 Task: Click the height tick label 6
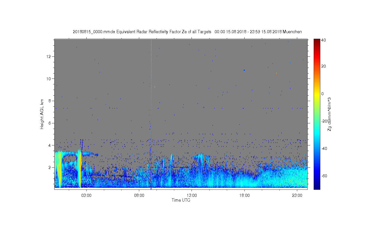click(x=50, y=123)
